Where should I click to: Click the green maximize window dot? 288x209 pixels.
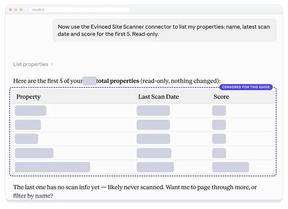pos(21,9)
